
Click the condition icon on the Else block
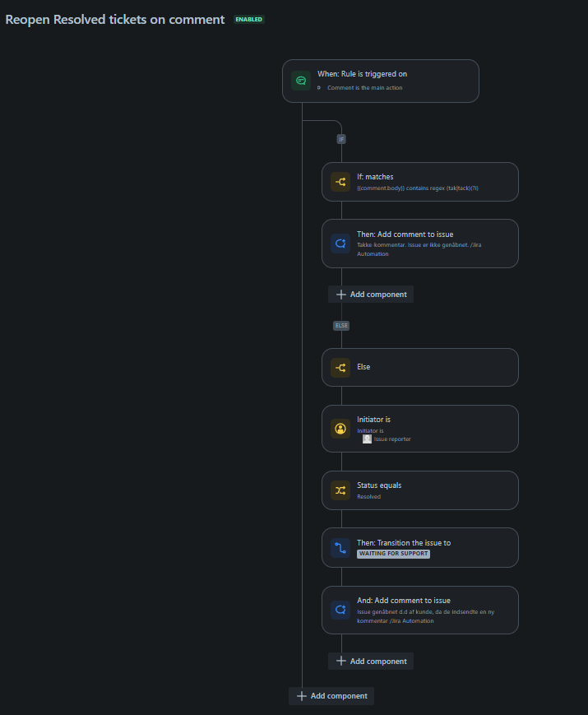[340, 367]
